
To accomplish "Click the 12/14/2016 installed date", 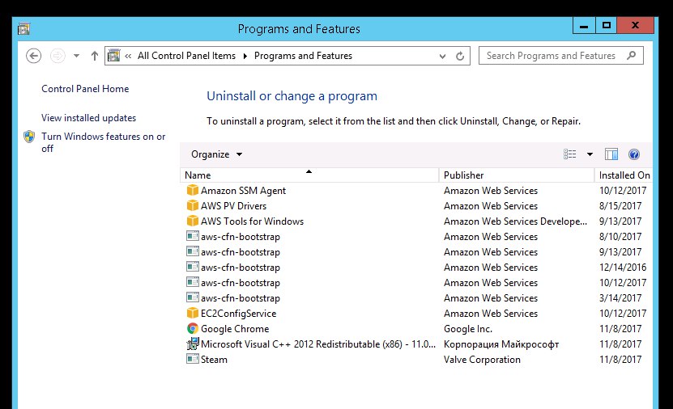I will click(623, 268).
